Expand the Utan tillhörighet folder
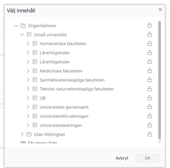 point(22,134)
